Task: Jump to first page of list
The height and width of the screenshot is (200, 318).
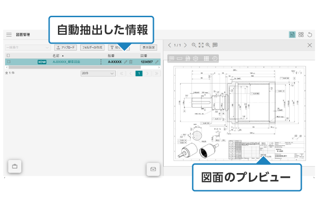Action: [x=121, y=73]
